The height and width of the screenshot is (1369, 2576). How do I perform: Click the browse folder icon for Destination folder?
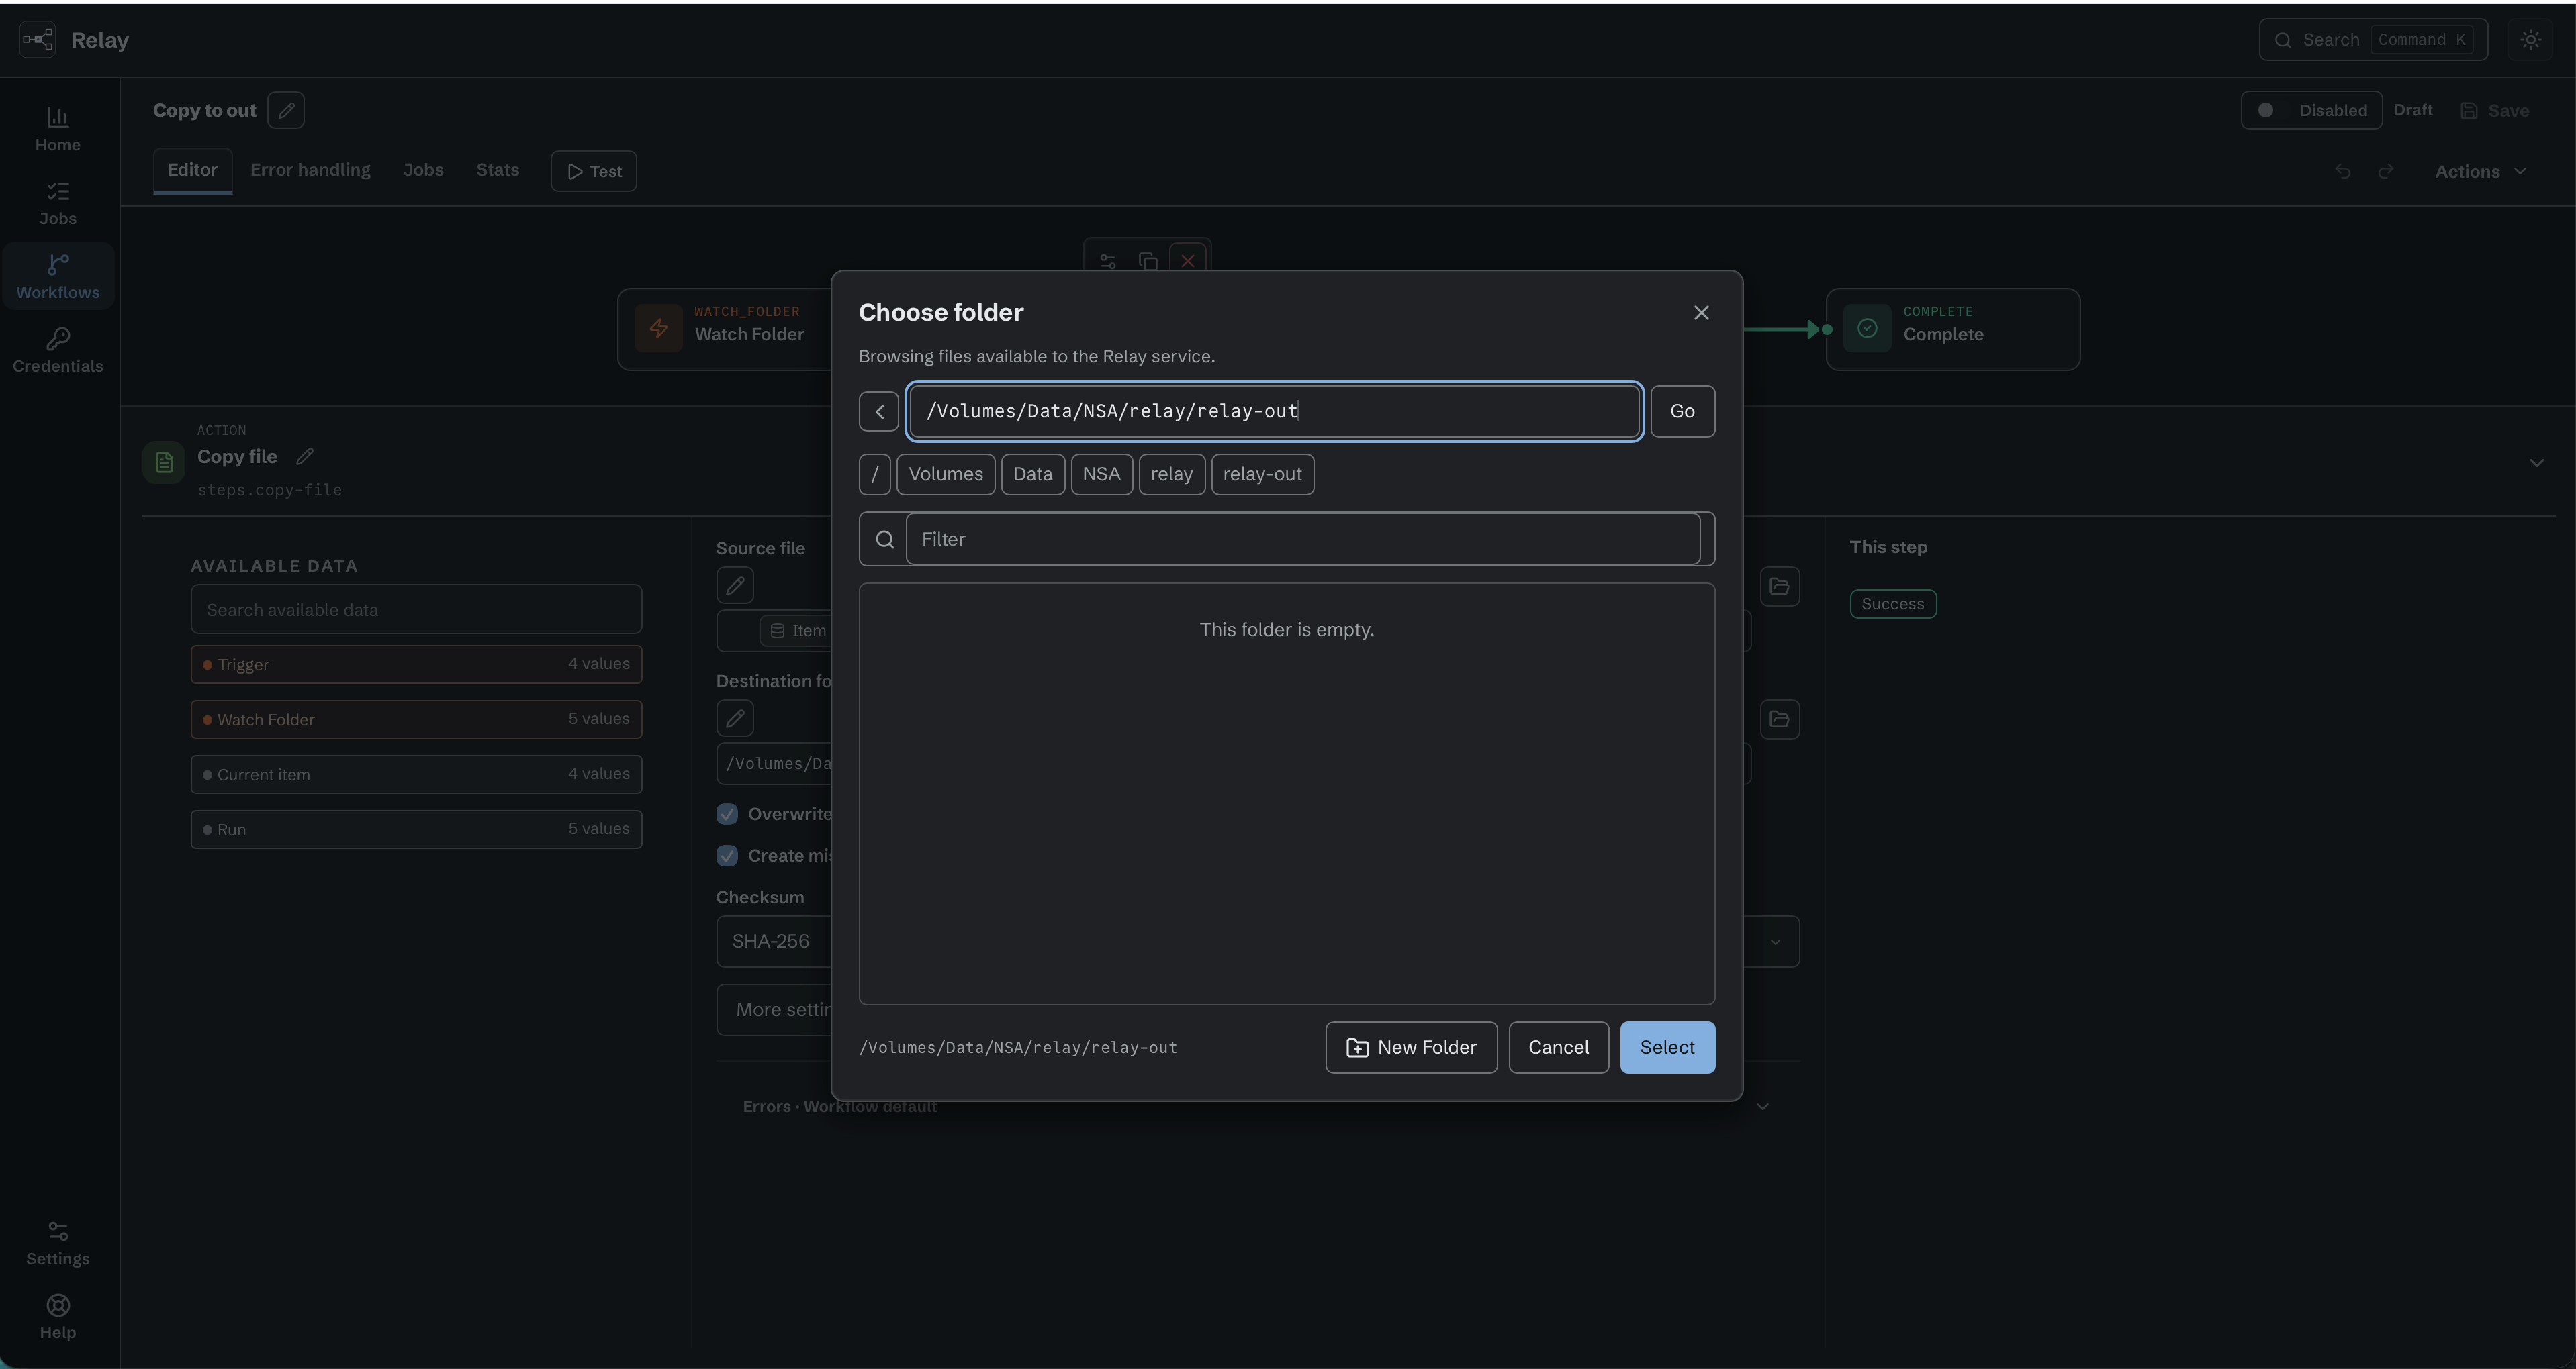pos(1780,719)
